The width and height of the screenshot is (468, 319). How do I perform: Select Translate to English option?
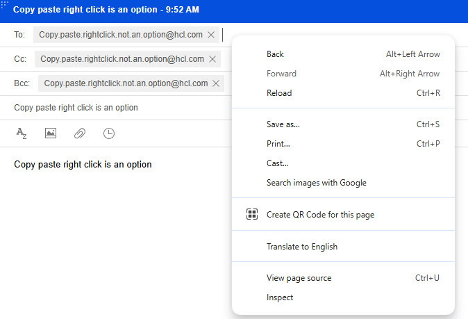click(x=302, y=247)
